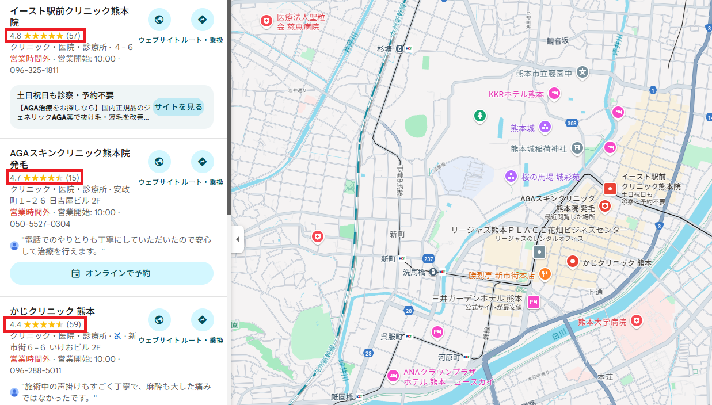Click the サイトを見る button
712x405 pixels.
point(178,107)
